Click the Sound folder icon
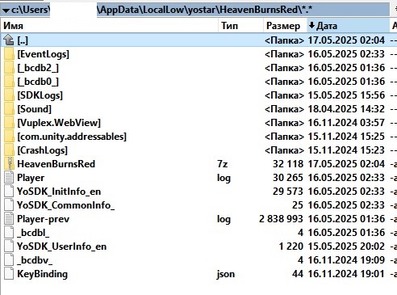397x295 pixels. [x=9, y=109]
